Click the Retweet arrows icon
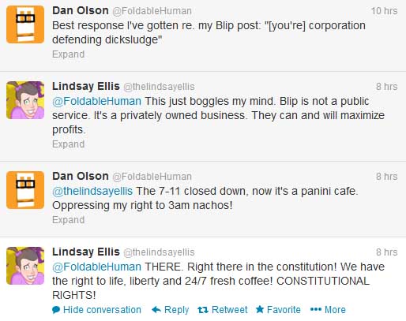The image size is (406, 321). point(203,310)
